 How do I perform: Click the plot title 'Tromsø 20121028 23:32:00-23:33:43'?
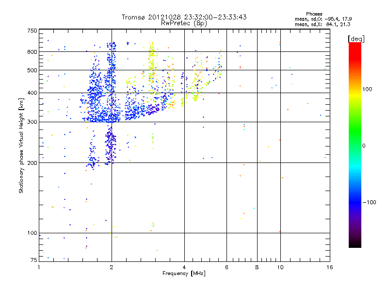coord(184,17)
